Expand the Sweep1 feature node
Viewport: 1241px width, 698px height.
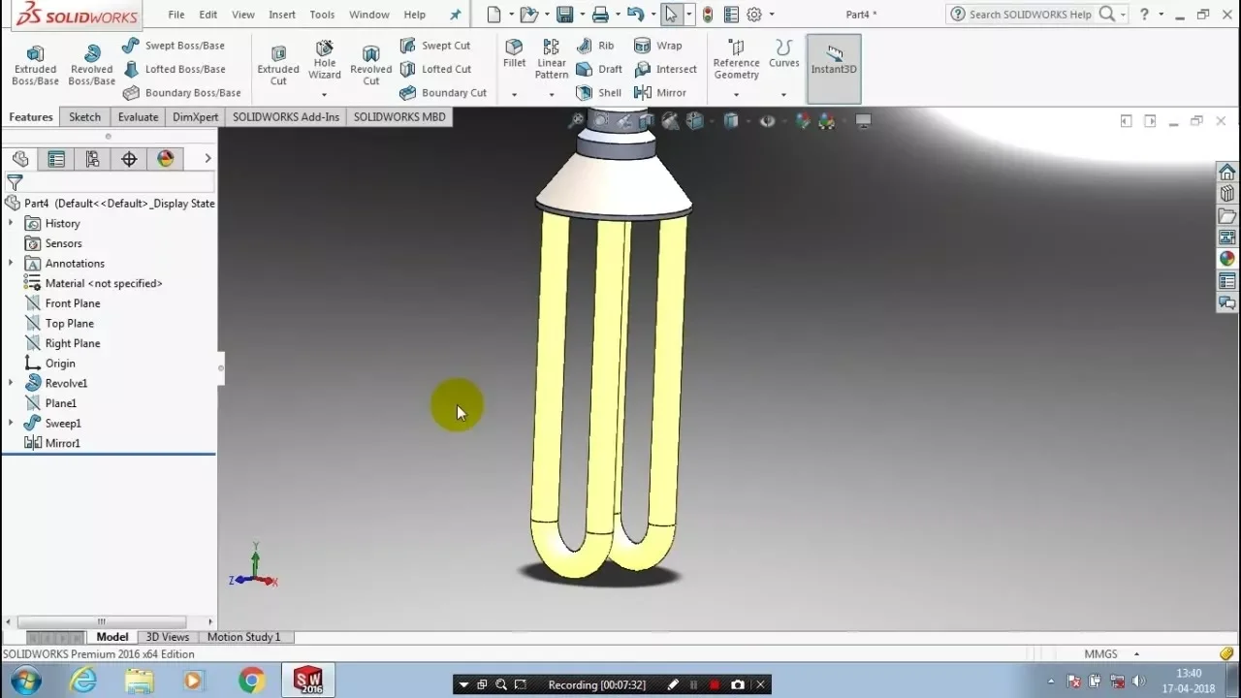11,423
